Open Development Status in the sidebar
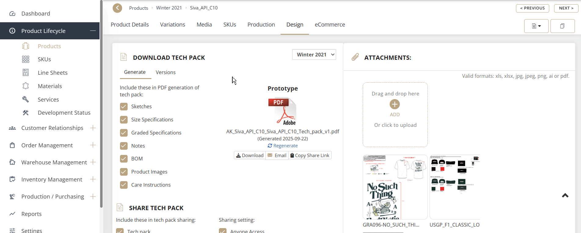Image resolution: width=581 pixels, height=233 pixels. point(64,113)
